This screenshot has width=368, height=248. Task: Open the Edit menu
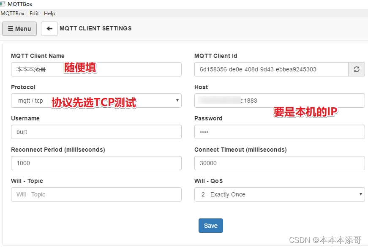click(34, 13)
